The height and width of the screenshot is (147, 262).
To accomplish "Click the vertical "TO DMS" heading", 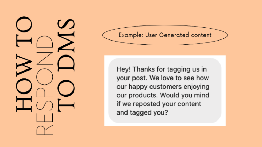I will (x=66, y=65).
